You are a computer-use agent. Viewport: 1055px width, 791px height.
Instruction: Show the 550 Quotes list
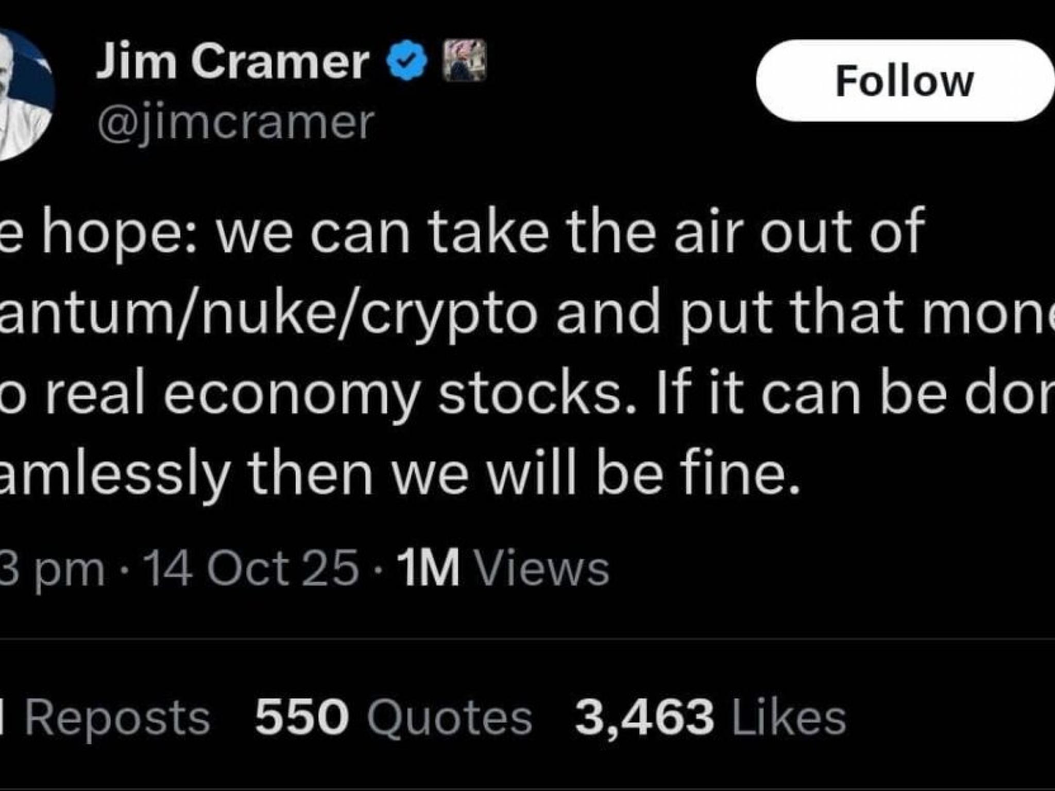point(394,717)
